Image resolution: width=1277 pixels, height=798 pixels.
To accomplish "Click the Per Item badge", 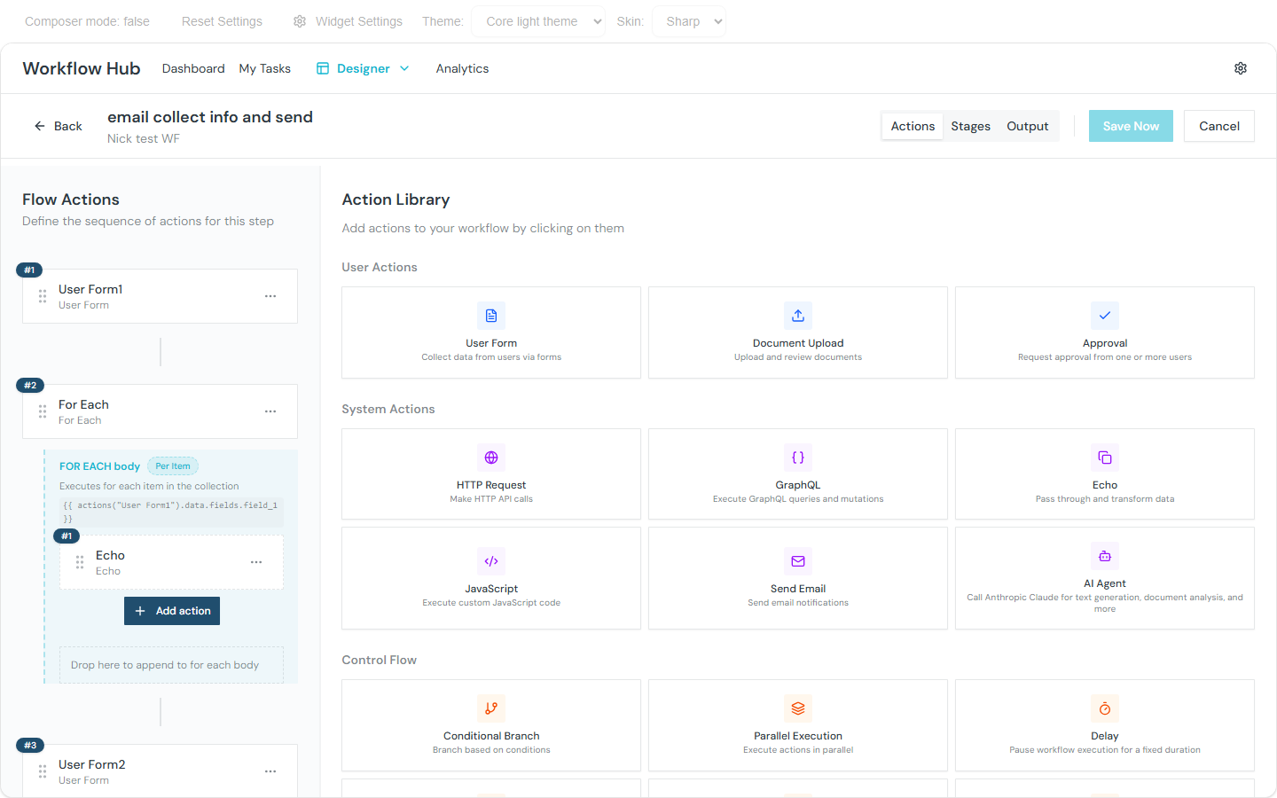I will point(173,466).
